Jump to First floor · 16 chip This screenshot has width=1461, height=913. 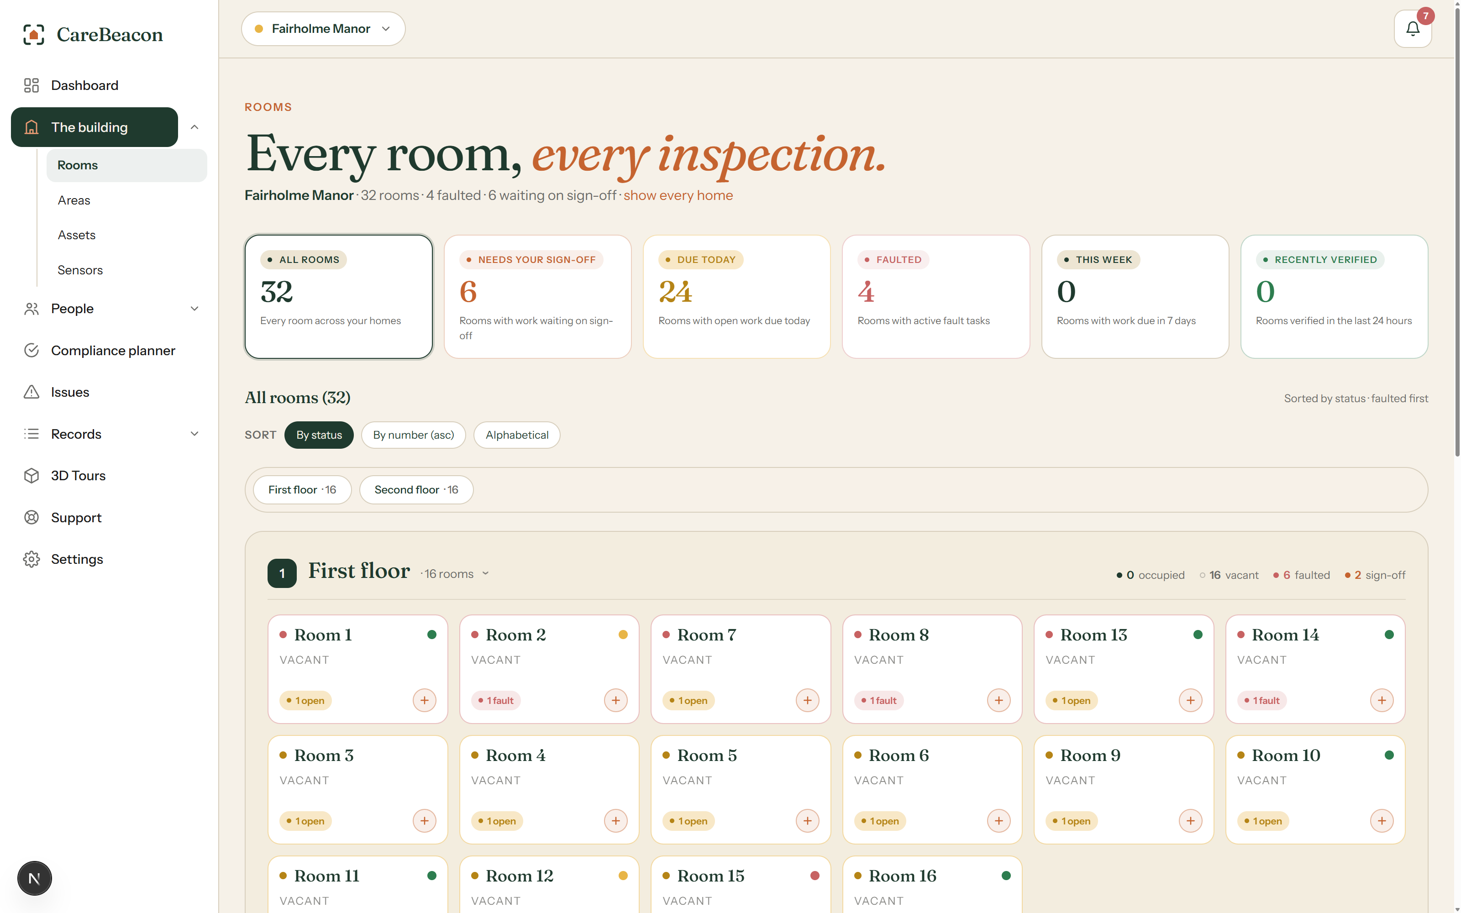302,490
